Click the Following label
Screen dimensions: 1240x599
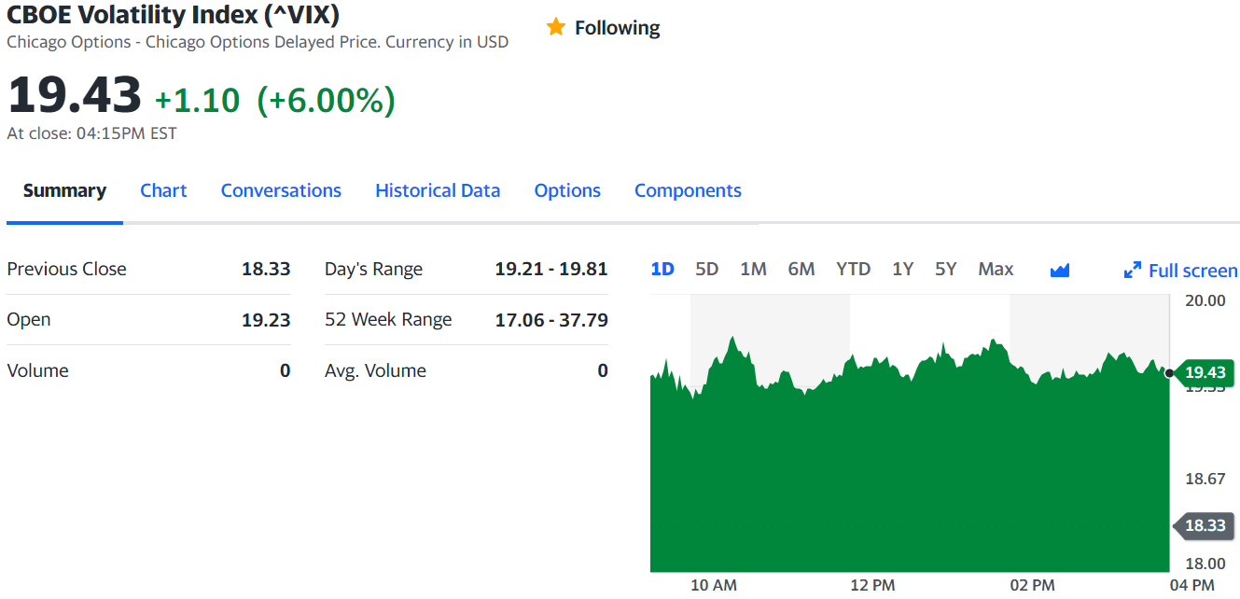(617, 28)
